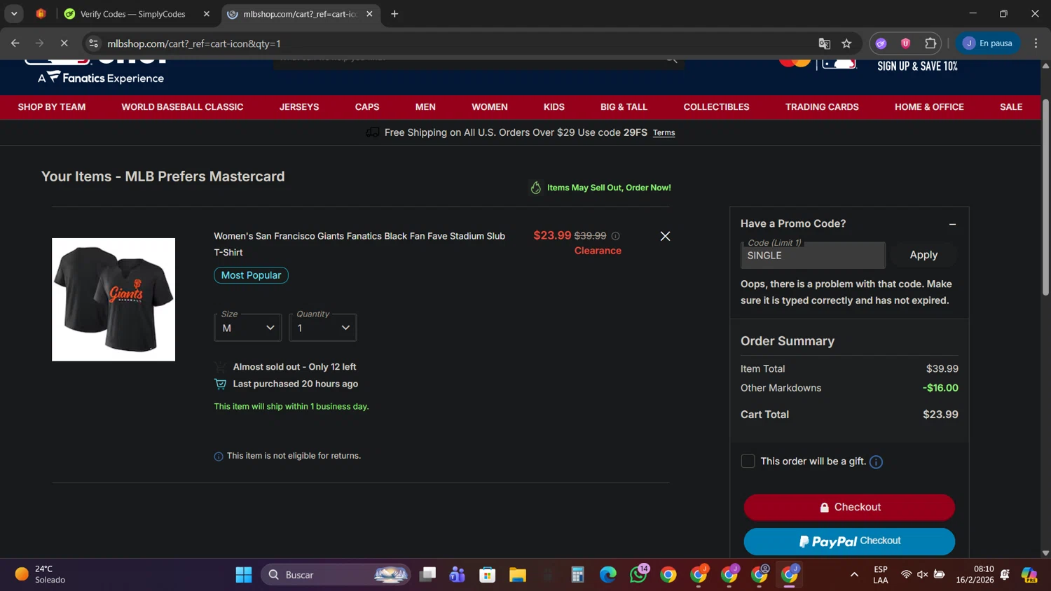
Task: Open Calculator from the taskbar
Action: tap(578, 575)
